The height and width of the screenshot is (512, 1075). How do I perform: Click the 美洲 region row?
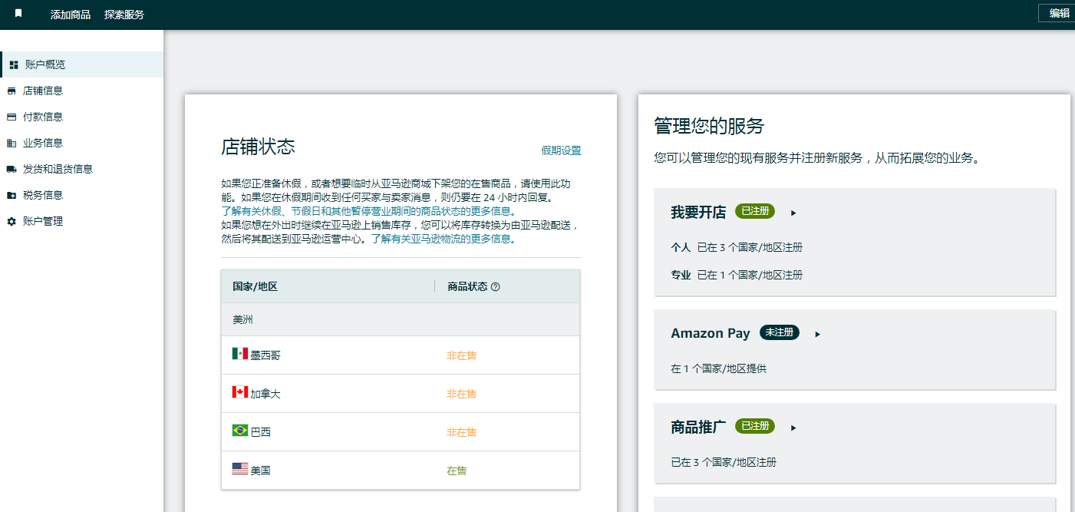pyautogui.click(x=401, y=319)
